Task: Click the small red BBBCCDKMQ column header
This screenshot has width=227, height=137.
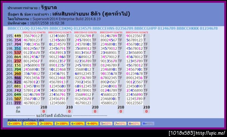Action: pos(60,32)
